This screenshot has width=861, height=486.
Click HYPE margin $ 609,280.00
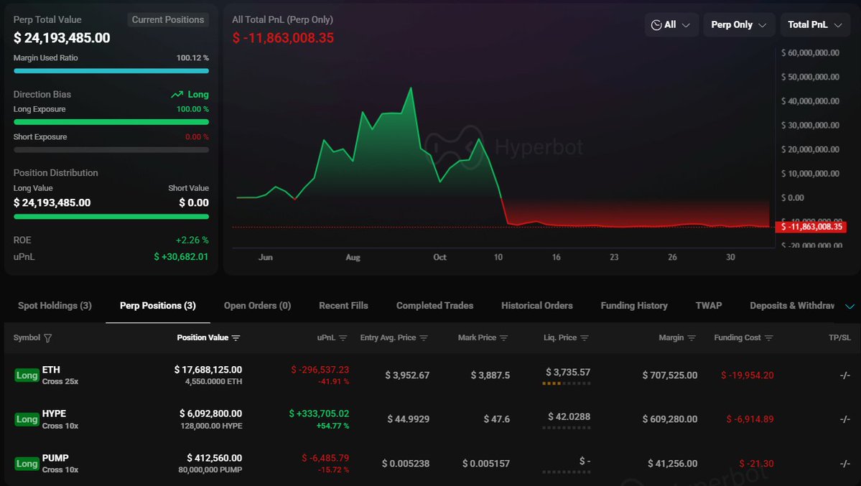pos(670,419)
